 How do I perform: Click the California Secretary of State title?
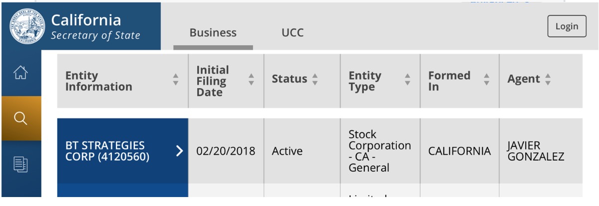click(x=95, y=27)
